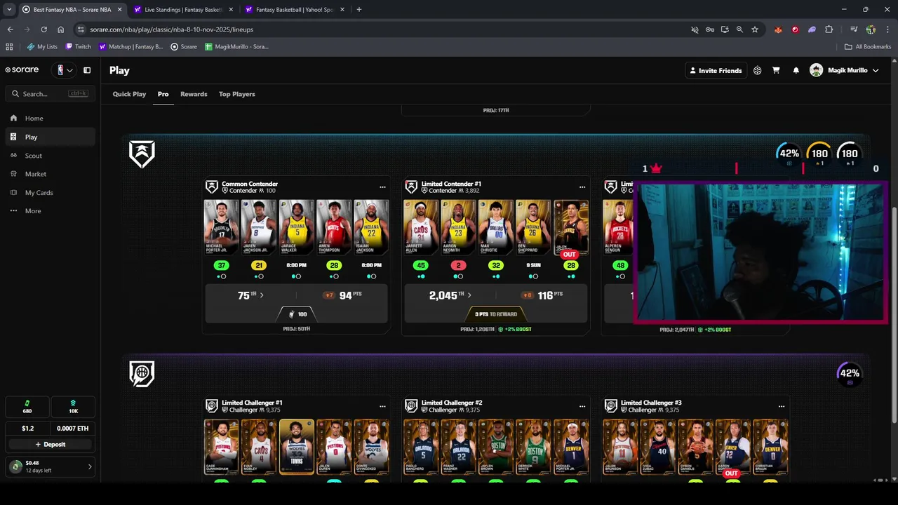Image resolution: width=898 pixels, height=505 pixels.
Task: Open the MetaMask fox extension
Action: pos(778,29)
